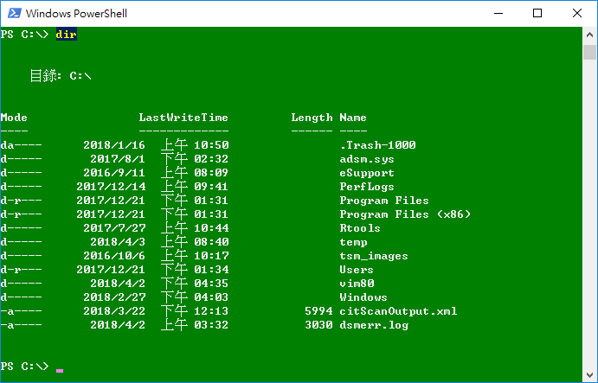Click the 'Mode' column header
This screenshot has width=598, height=383.
(14, 118)
